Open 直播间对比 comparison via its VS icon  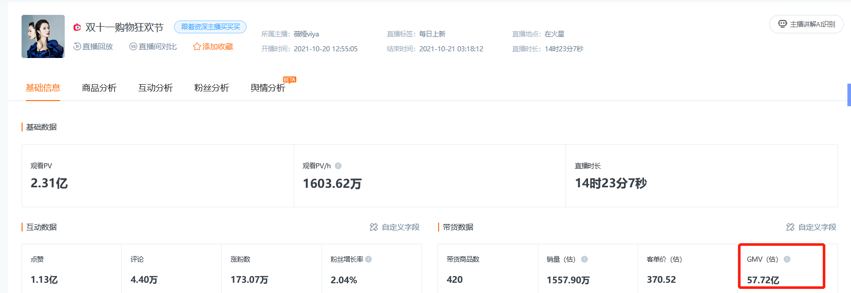pos(133,47)
